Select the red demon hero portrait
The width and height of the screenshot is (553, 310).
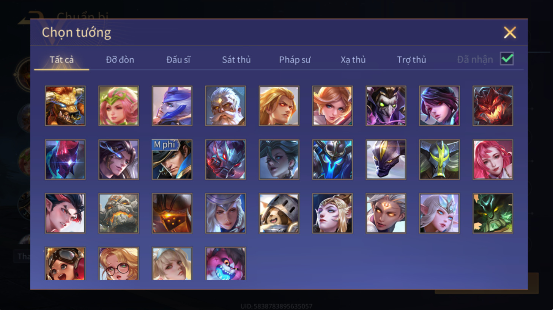pos(493,106)
